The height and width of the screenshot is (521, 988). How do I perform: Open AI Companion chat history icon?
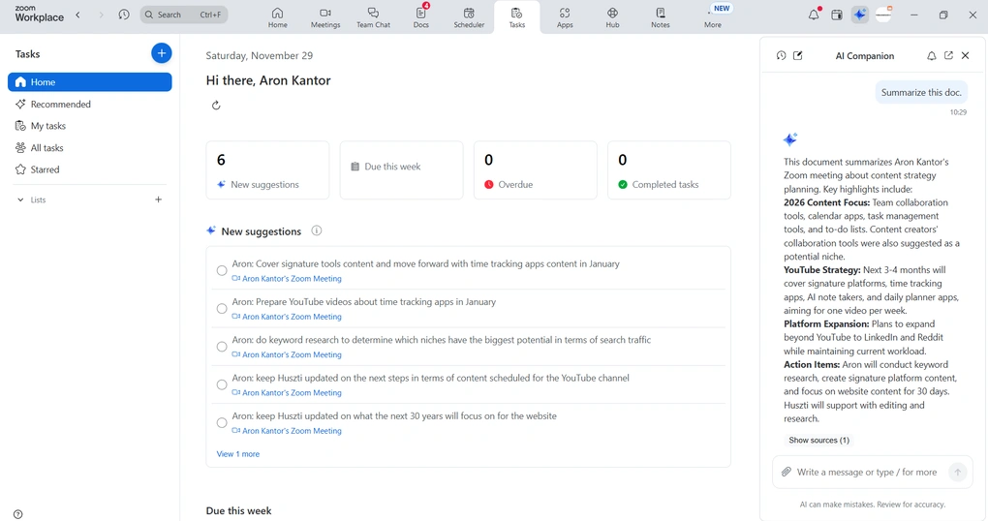[x=782, y=55]
